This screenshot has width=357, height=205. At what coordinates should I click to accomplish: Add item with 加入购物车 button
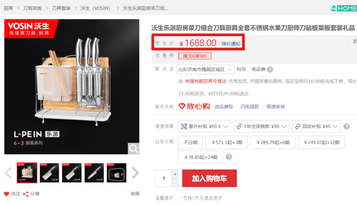click(x=210, y=178)
